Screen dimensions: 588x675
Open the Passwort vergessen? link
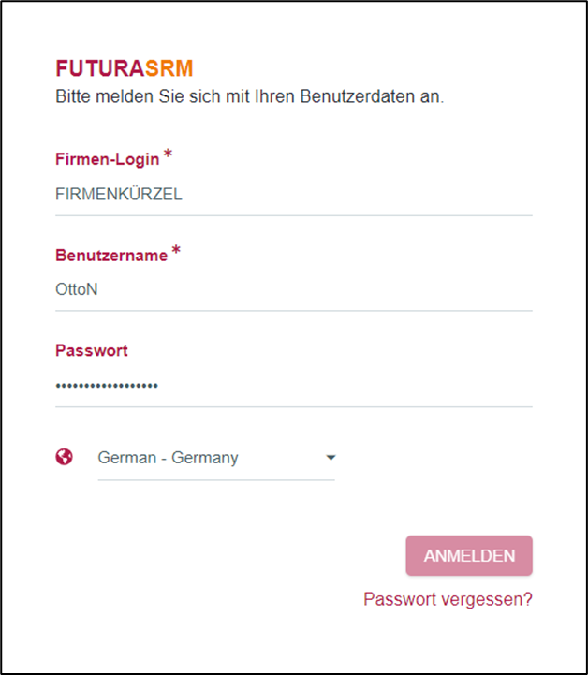(448, 599)
